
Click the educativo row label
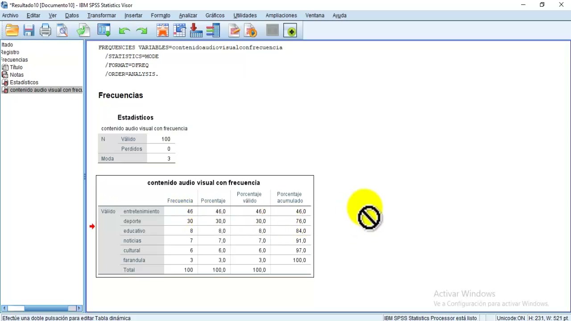click(134, 231)
